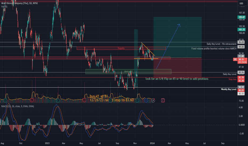Select the Supply zone label
Image resolution: width=248 pixels, height=146 pixels.
pyautogui.click(x=121, y=48)
